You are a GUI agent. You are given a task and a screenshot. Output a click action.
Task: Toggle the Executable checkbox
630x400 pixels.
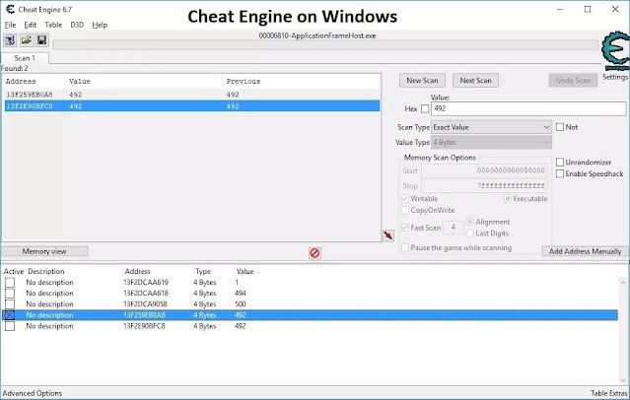tap(508, 199)
